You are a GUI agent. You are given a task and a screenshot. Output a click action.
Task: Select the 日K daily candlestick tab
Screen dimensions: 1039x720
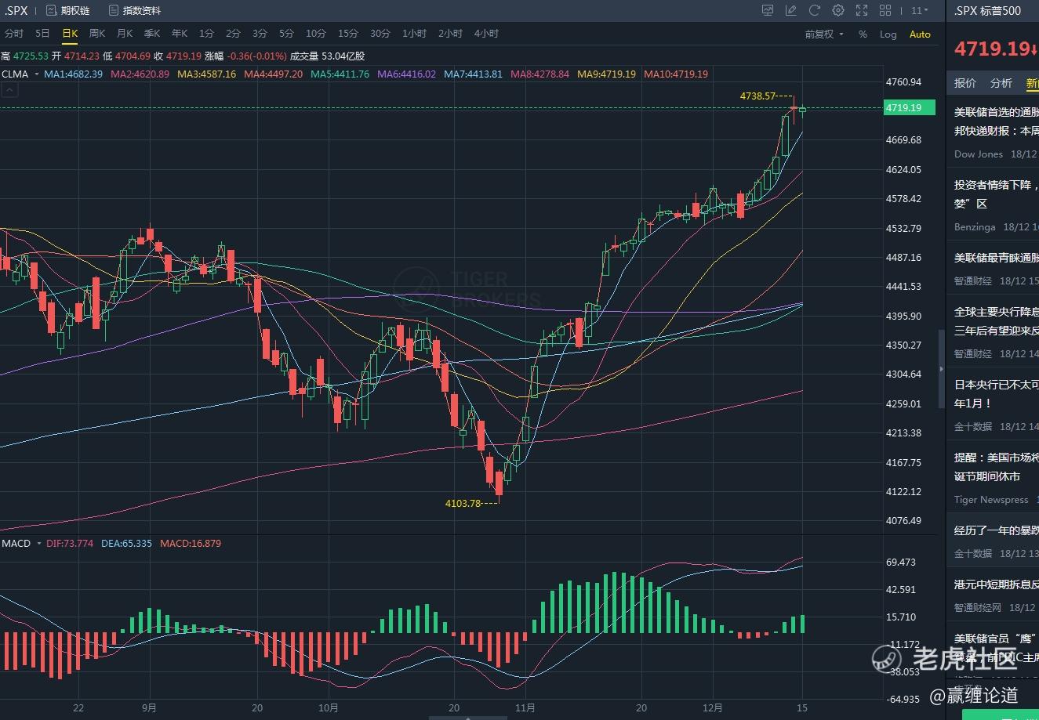70,34
